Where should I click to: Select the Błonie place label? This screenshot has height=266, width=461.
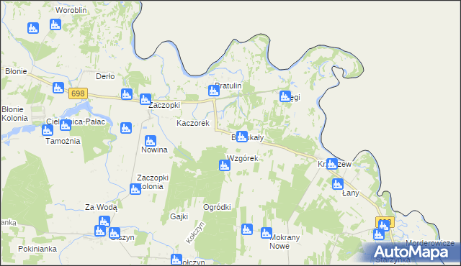(x=16, y=71)
